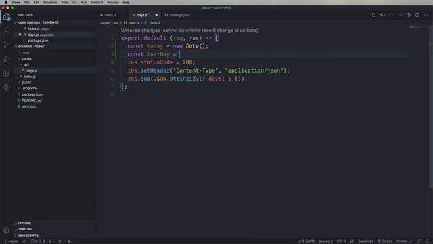Screen dimensions: 433x244
Task: Open the Explorer view in activity bar
Action: [6, 17]
